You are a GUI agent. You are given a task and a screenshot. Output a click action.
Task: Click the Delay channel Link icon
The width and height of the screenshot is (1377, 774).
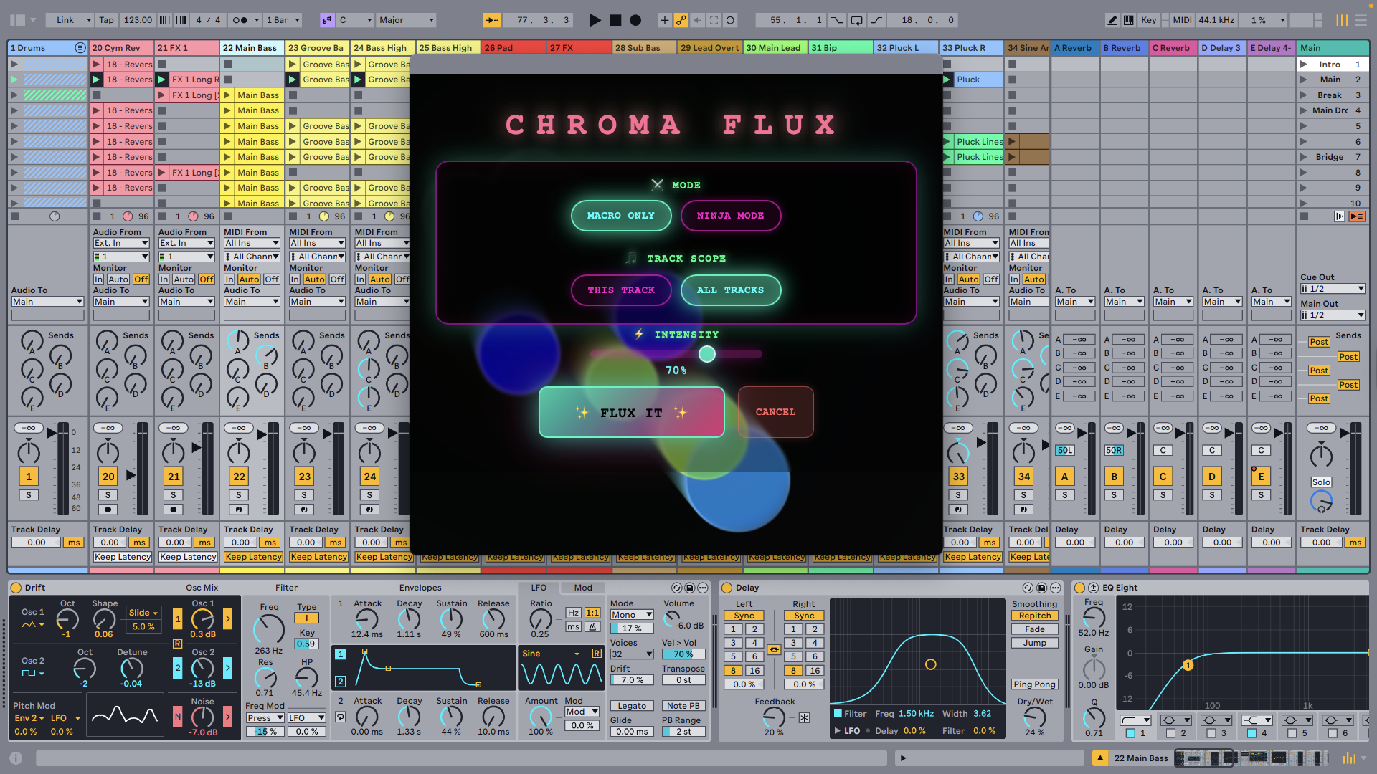pyautogui.click(x=774, y=650)
